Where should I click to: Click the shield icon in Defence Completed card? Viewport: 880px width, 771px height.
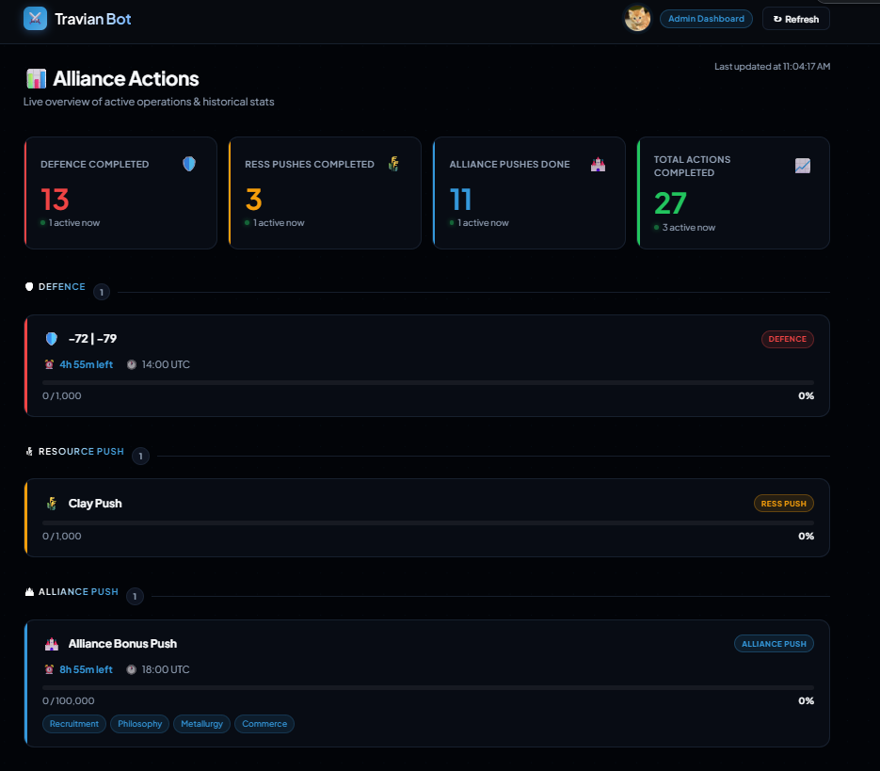(x=189, y=164)
